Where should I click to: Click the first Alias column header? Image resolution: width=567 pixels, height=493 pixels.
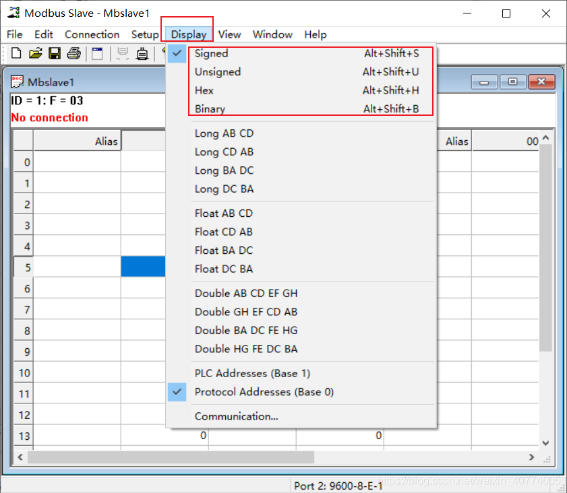(77, 141)
